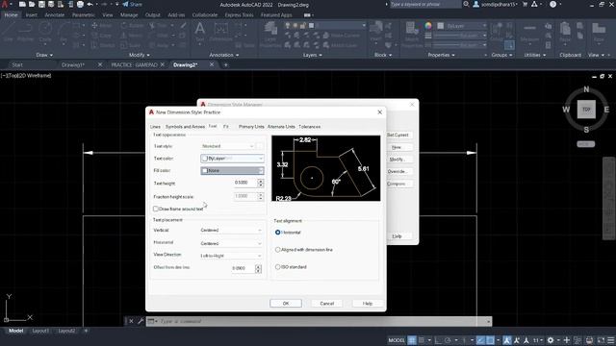
Task: Click the object color wheel icon in Properties panel
Action: pyautogui.click(x=428, y=26)
